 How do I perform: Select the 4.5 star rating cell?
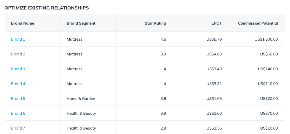click(x=163, y=39)
